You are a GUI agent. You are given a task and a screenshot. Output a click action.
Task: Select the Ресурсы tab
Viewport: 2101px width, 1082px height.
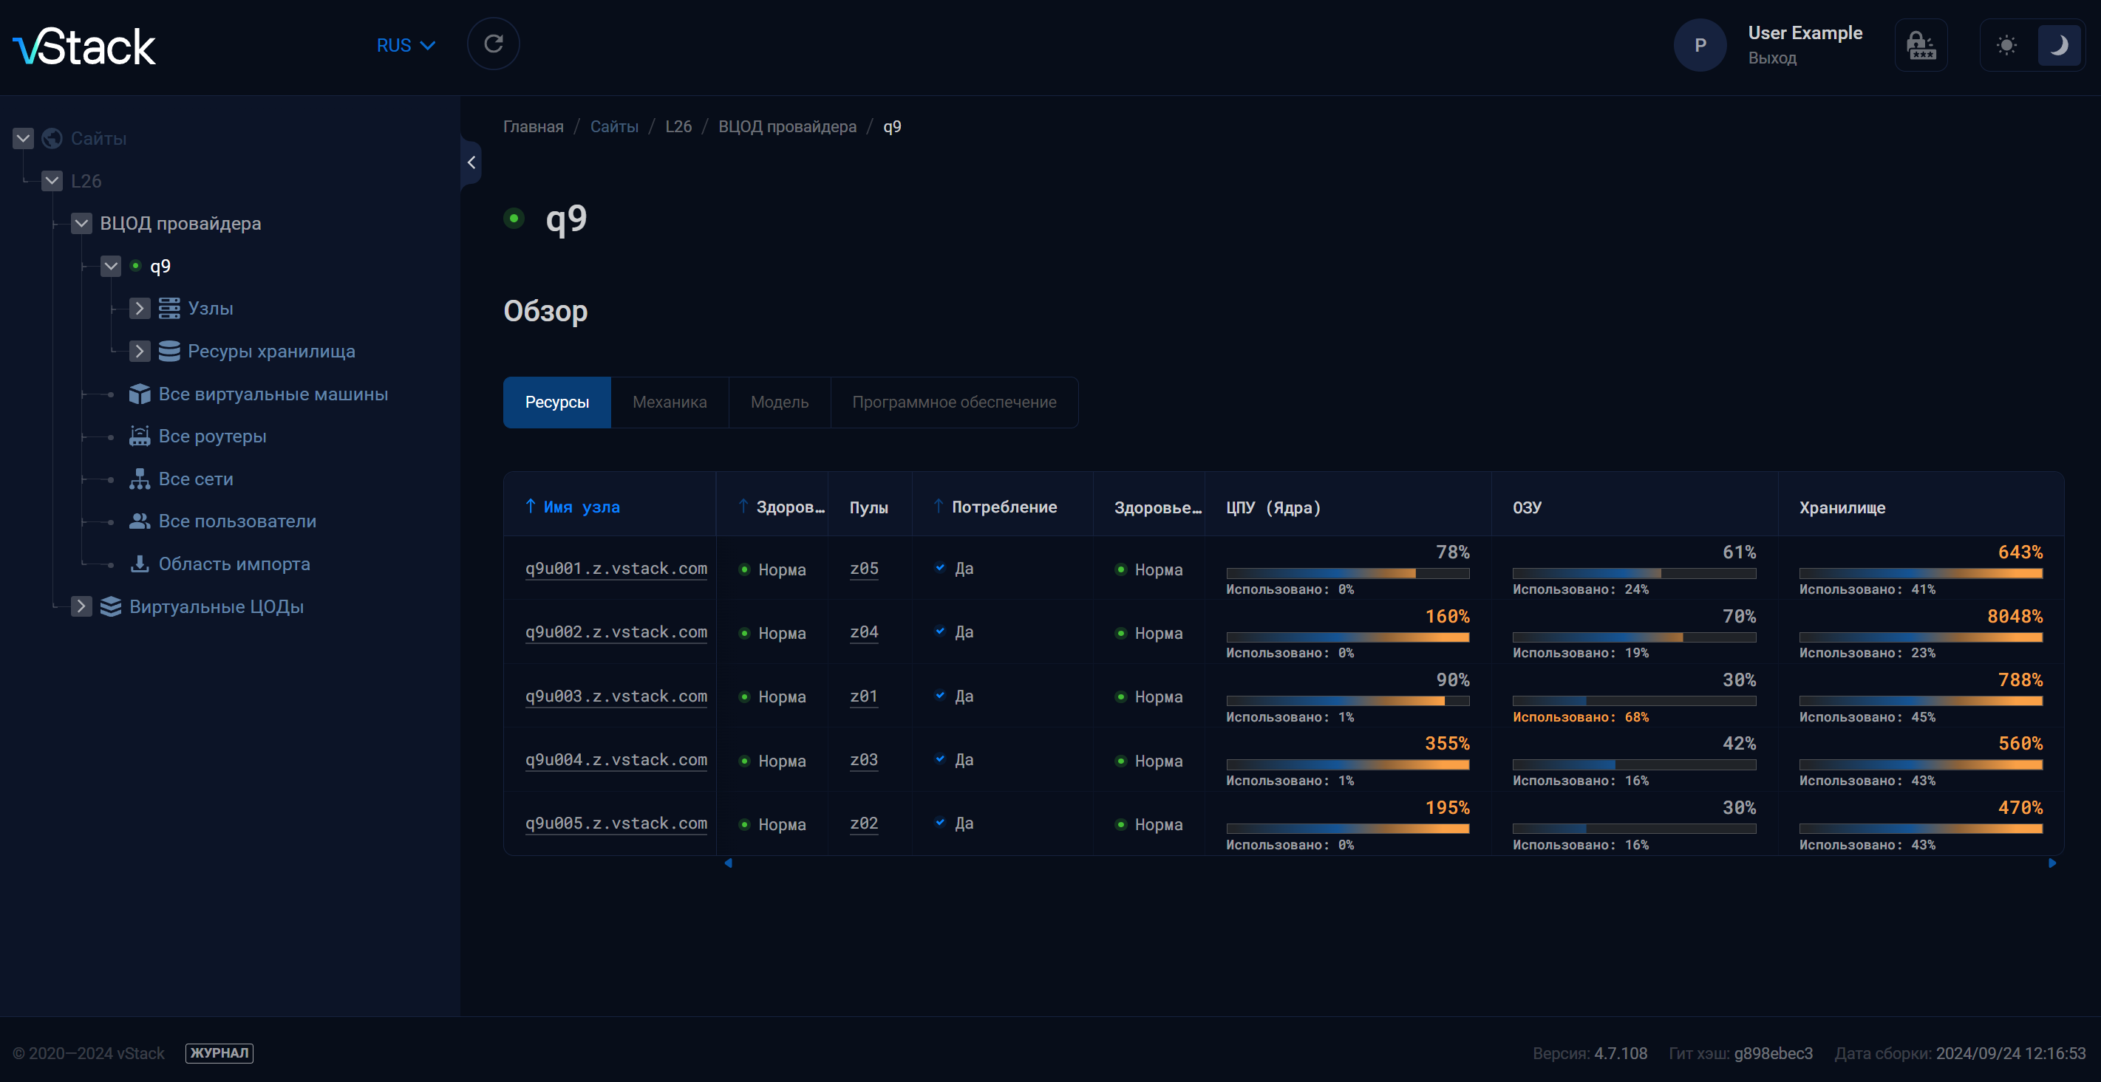[x=557, y=402]
